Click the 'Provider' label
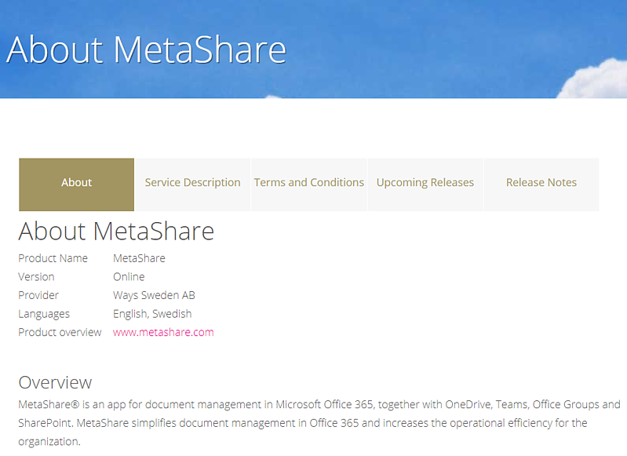 pyautogui.click(x=38, y=295)
